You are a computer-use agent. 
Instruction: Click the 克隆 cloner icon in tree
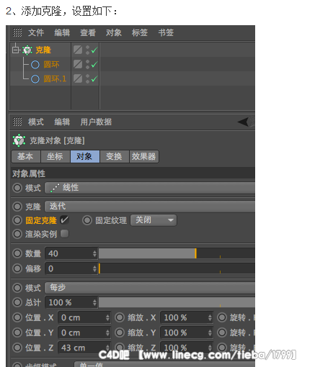pyautogui.click(x=27, y=50)
